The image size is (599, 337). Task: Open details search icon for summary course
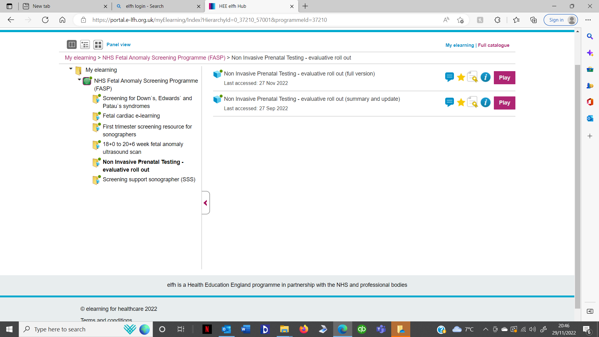[473, 102]
